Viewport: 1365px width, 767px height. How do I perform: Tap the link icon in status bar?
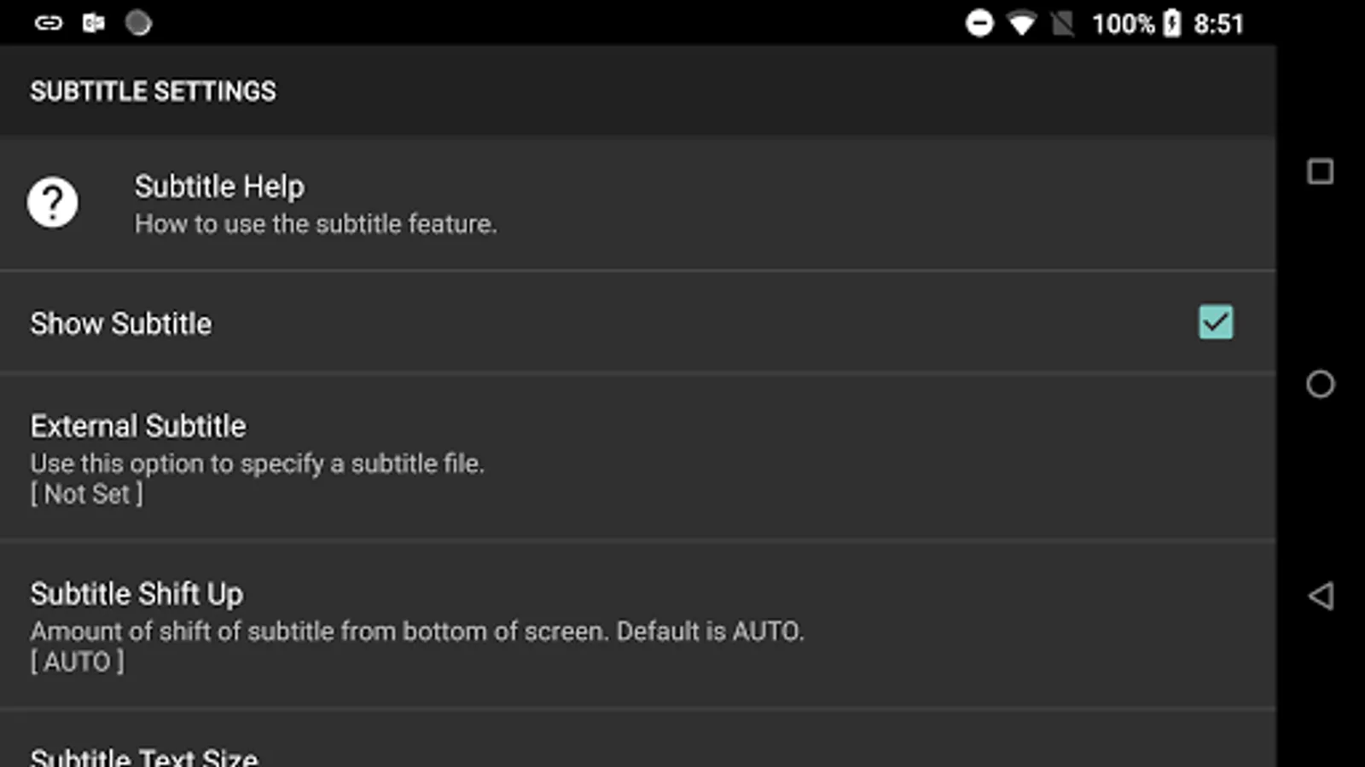pyautogui.click(x=49, y=23)
